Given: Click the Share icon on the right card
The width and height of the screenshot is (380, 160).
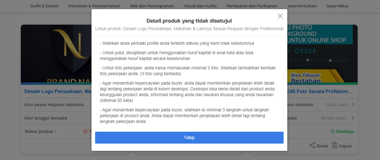Looking at the screenshot, I should click(x=312, y=146).
